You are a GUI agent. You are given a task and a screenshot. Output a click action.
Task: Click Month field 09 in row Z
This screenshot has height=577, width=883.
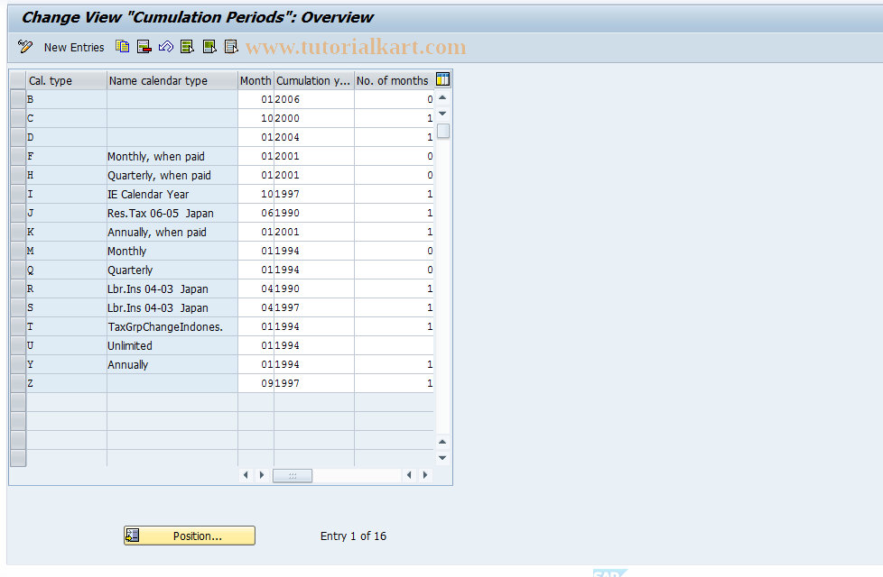point(256,383)
